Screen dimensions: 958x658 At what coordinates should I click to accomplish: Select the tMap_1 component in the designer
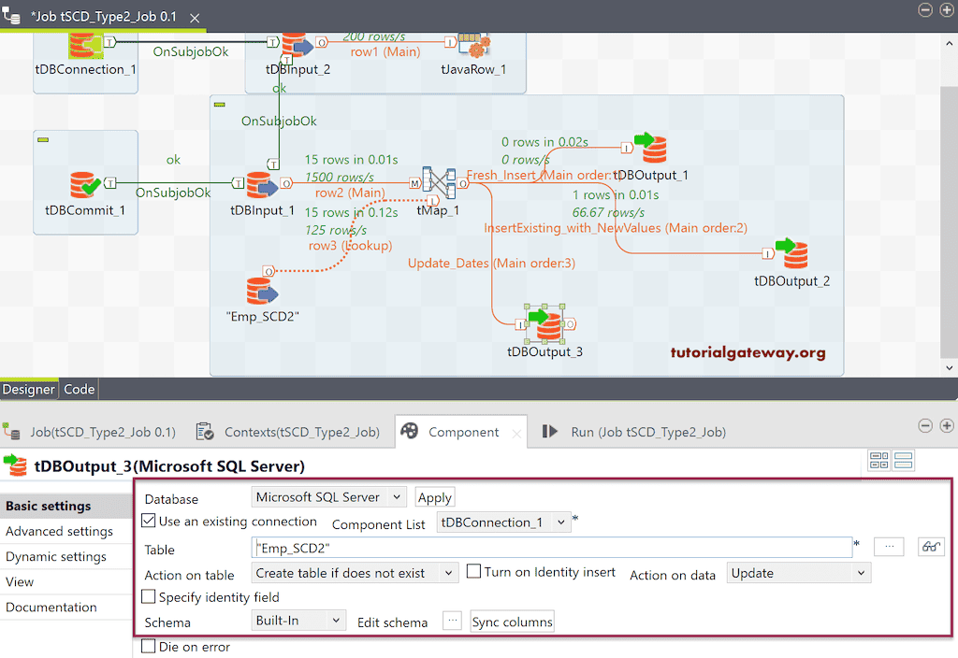pyautogui.click(x=438, y=183)
